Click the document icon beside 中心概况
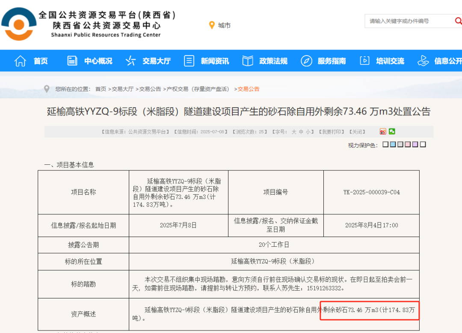The height and width of the screenshot is (333, 462). (x=72, y=61)
